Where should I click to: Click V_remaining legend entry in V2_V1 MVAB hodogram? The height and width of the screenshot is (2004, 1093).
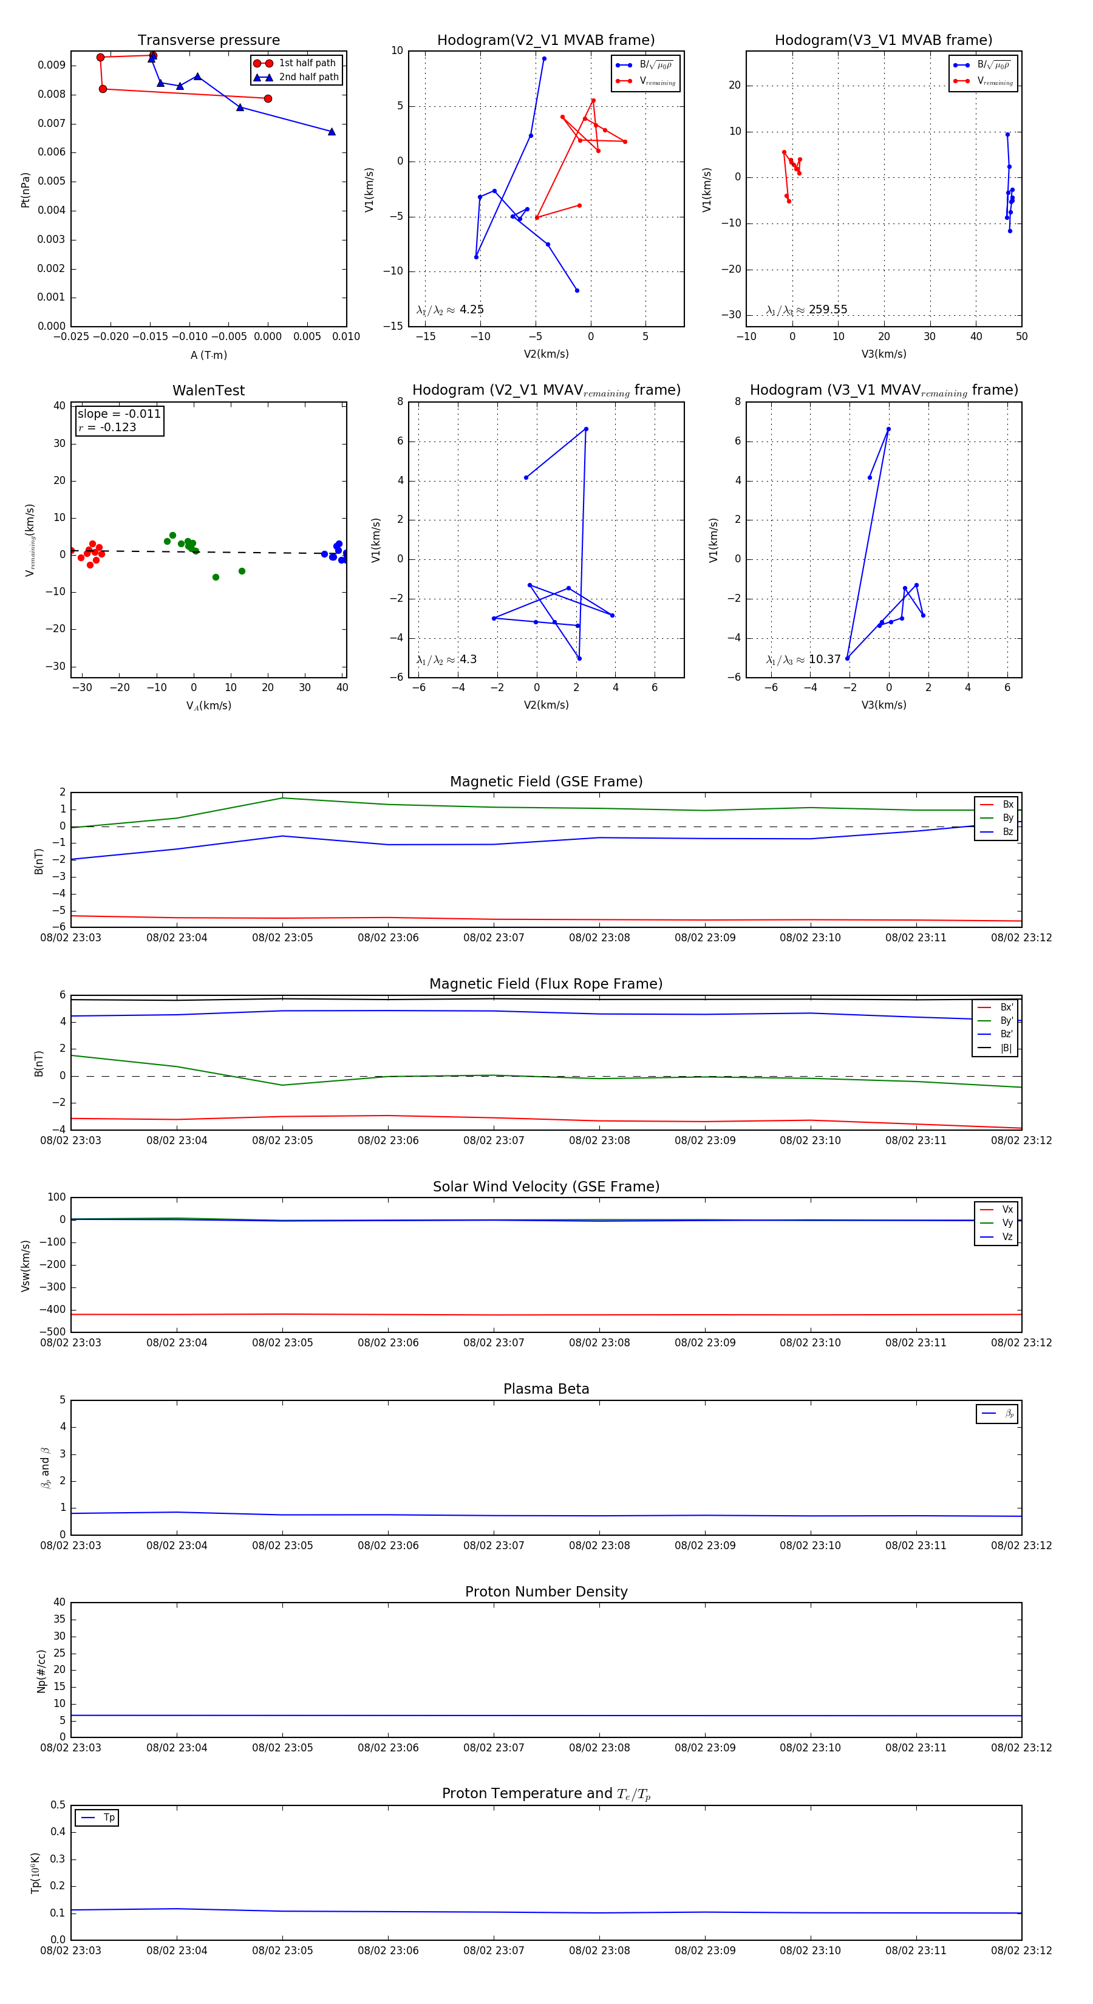tap(645, 81)
